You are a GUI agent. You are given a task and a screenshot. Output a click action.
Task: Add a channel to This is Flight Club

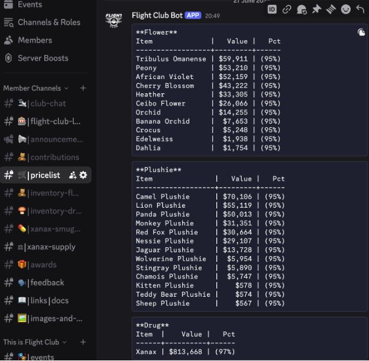click(x=83, y=342)
